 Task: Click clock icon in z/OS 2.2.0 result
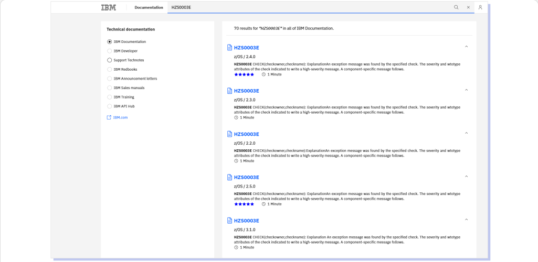tap(236, 161)
